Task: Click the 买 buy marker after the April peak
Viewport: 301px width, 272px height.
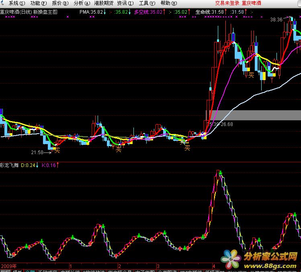Action: (x=251, y=75)
